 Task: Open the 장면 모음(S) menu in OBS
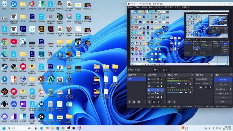169,7
